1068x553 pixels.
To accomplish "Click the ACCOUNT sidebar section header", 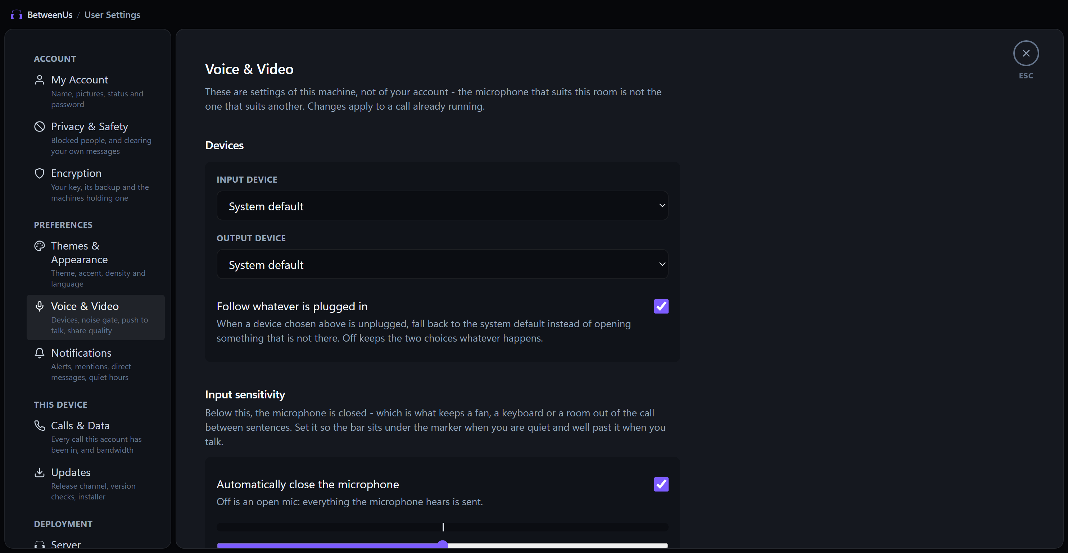I will [x=55, y=59].
